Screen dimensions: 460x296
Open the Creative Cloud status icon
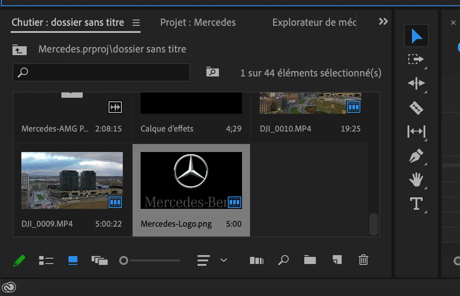coord(9,287)
